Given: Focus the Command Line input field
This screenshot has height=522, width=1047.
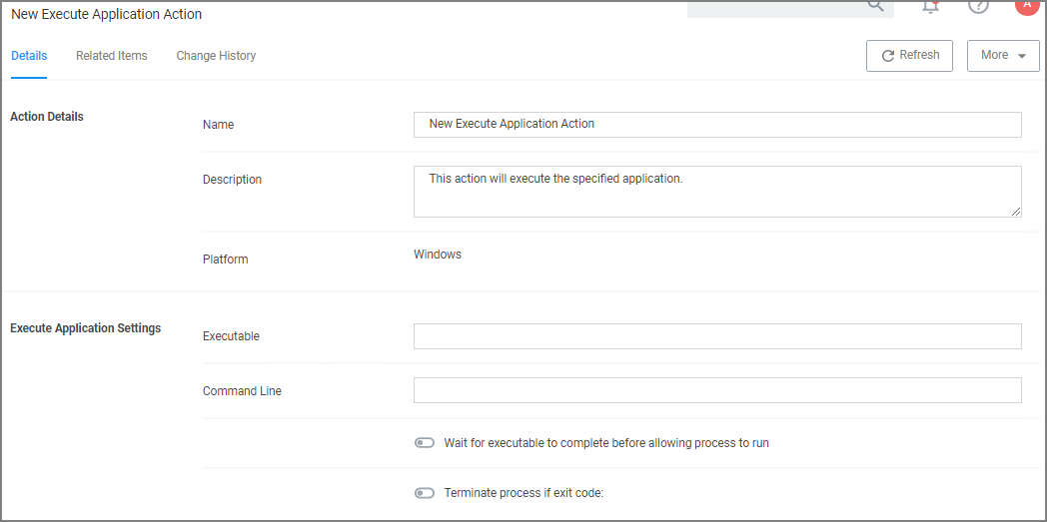Looking at the screenshot, I should click(x=717, y=390).
